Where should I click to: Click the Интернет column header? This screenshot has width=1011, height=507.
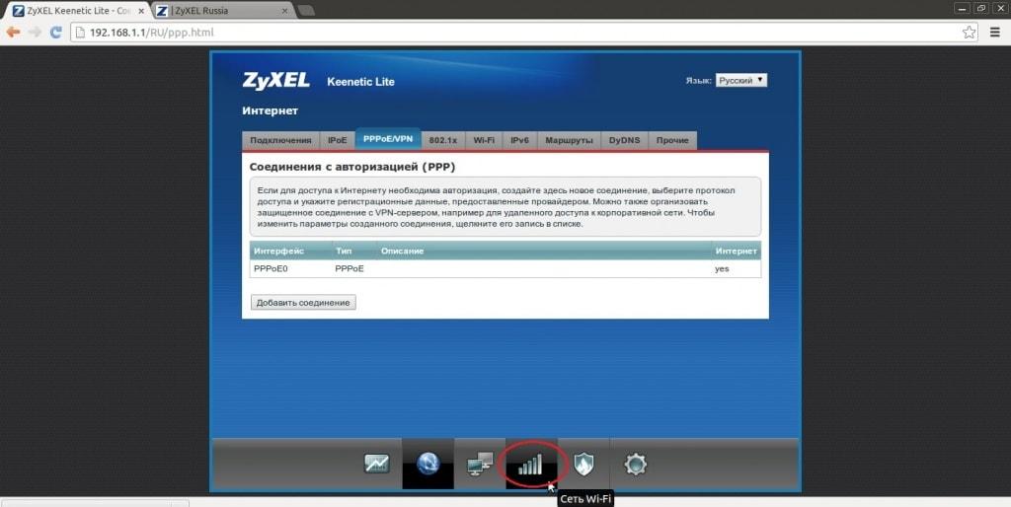tap(737, 251)
